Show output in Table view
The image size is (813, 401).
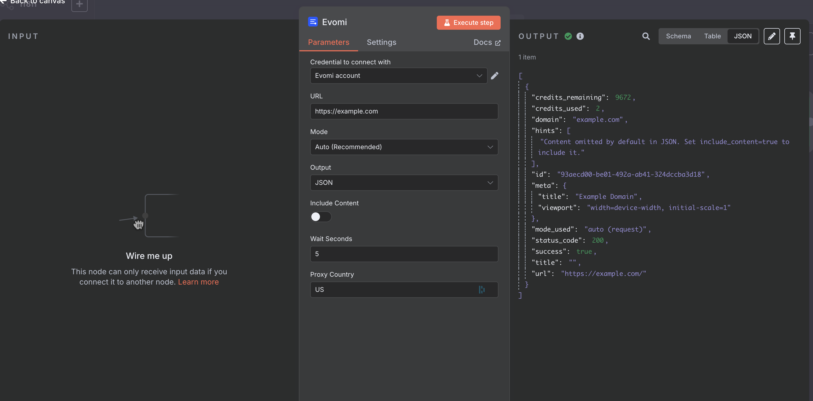click(712, 36)
